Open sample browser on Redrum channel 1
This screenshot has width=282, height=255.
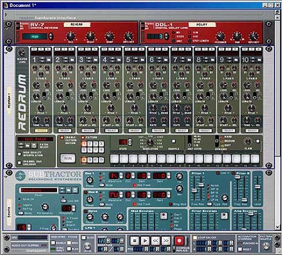point(48,60)
